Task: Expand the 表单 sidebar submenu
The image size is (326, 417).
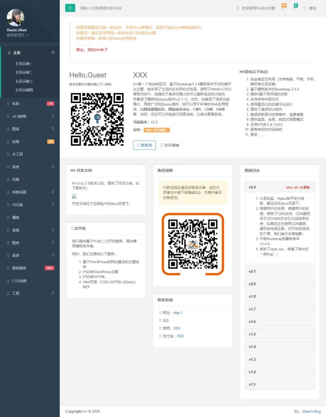Action: pyautogui.click(x=53, y=166)
